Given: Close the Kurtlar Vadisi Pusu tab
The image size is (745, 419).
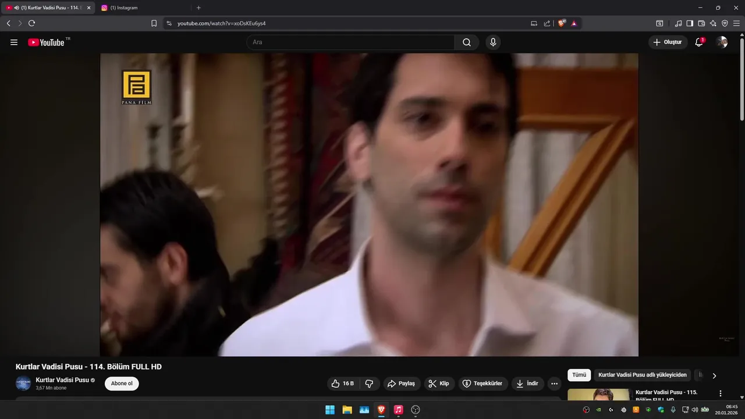Looking at the screenshot, I should pyautogui.click(x=89, y=8).
